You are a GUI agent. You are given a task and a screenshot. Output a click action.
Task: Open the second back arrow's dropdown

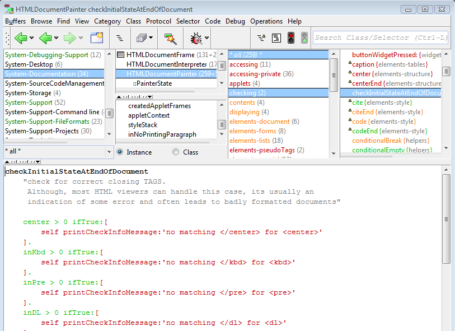pos(57,38)
